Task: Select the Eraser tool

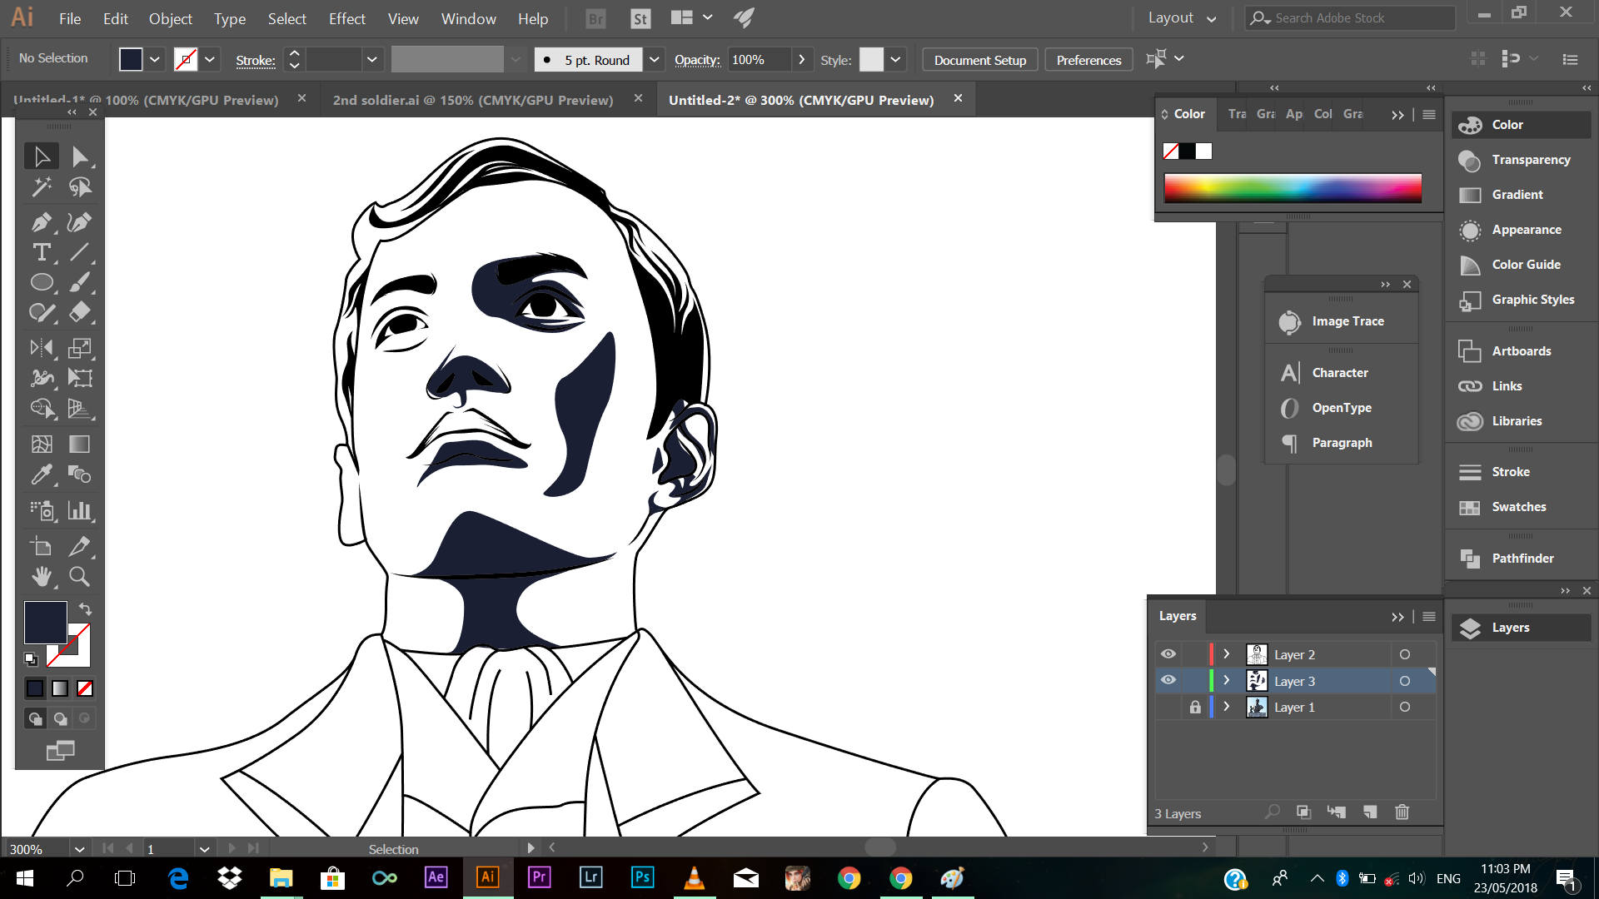Action: 80,312
